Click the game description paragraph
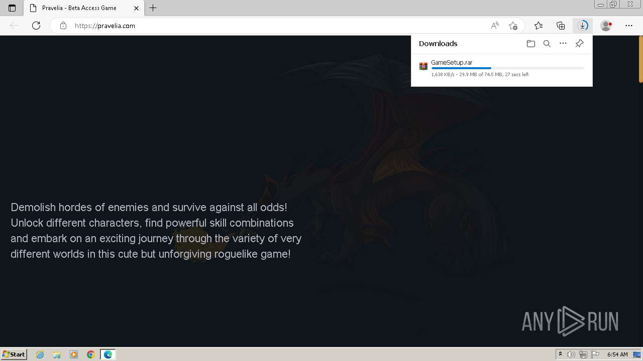The height and width of the screenshot is (361, 643). pyautogui.click(x=156, y=231)
